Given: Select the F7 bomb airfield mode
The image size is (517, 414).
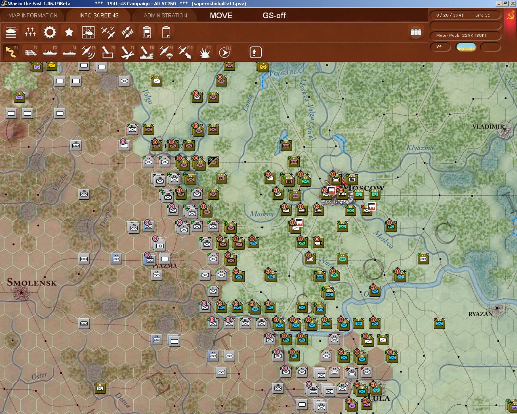Looking at the screenshot, I should [x=127, y=52].
